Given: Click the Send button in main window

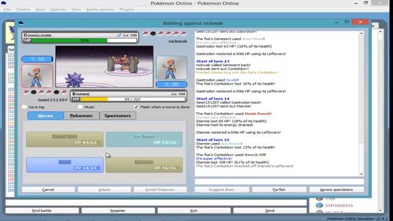Looking at the screenshot, I should [x=270, y=211].
